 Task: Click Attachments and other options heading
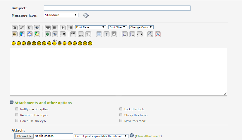(43, 103)
